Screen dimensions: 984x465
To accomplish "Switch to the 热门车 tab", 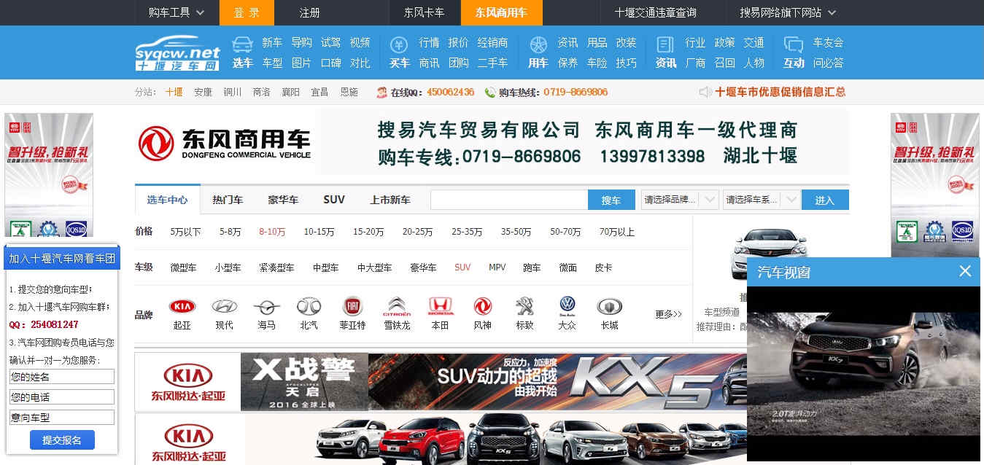I will click(227, 199).
